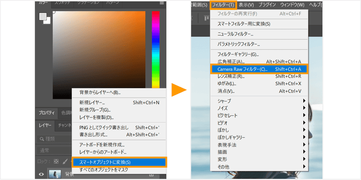
Task: Expand the ぼかしギャラリー submenu
Action: (x=259, y=138)
